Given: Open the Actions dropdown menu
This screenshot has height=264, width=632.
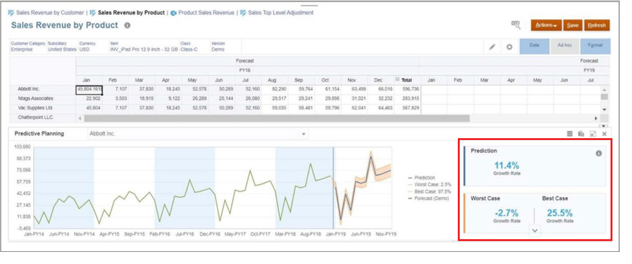Looking at the screenshot, I should (546, 26).
